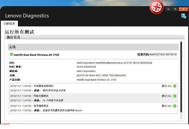The height and width of the screenshot is (129, 189).
Task: Click pass icon for 信号强度测试 row
Action: [175, 106]
